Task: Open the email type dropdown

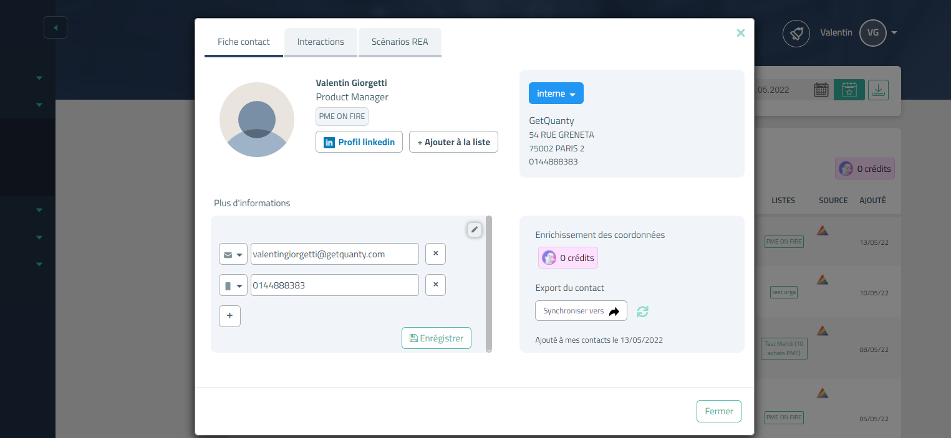Action: tap(233, 254)
